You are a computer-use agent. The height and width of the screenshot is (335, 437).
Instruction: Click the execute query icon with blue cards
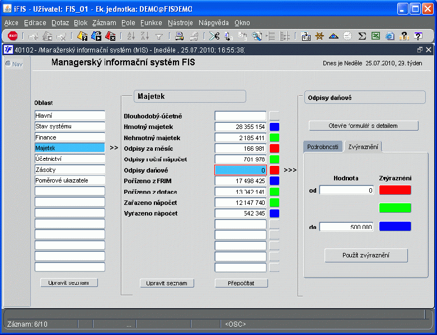pyautogui.click(x=96, y=36)
